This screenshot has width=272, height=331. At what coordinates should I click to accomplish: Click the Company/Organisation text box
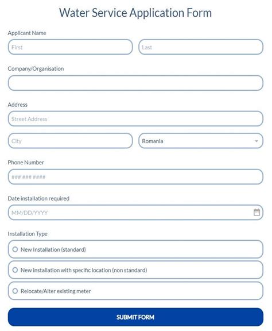pos(135,83)
